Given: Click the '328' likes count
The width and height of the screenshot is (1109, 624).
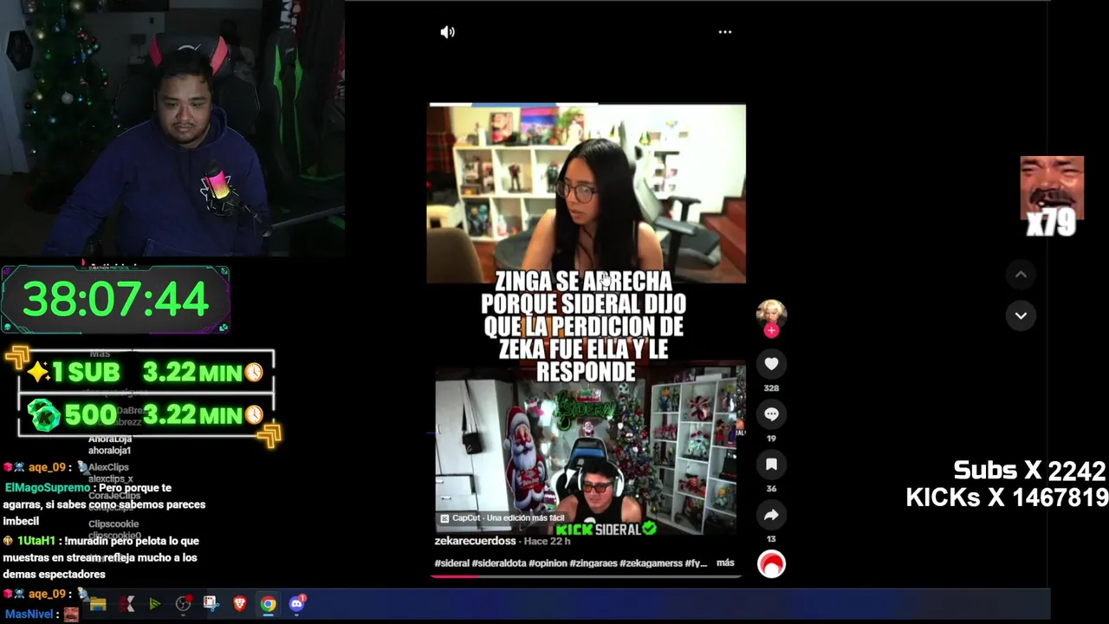Looking at the screenshot, I should [x=771, y=388].
